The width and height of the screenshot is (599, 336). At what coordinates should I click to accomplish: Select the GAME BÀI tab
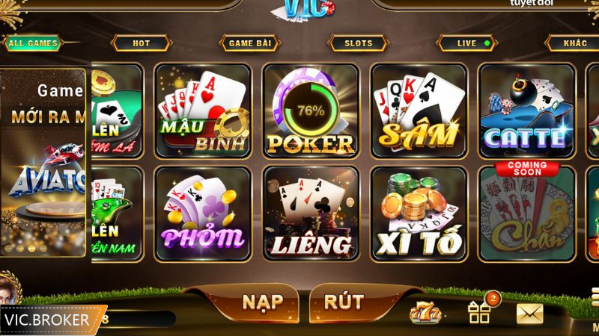pyautogui.click(x=250, y=43)
